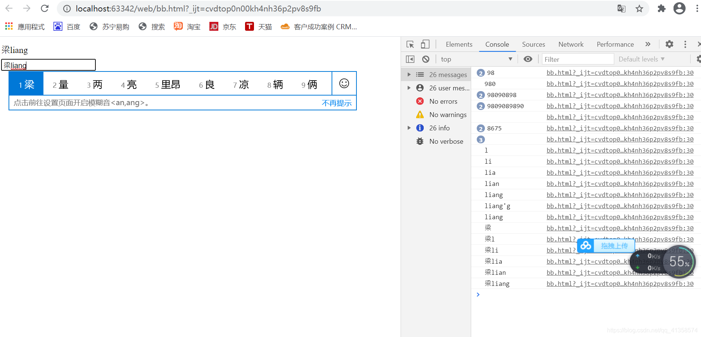701x337 pixels.
Task: Open the 應用程式 apps shortcut
Action: click(x=25, y=27)
